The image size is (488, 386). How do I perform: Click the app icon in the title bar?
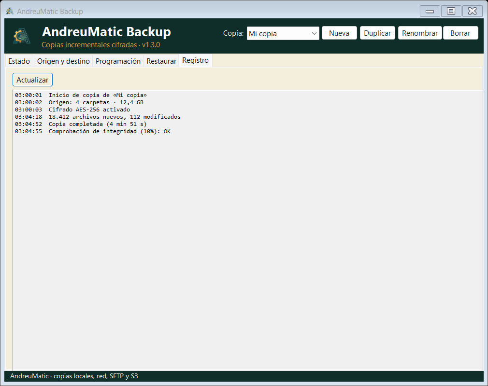tap(10, 11)
